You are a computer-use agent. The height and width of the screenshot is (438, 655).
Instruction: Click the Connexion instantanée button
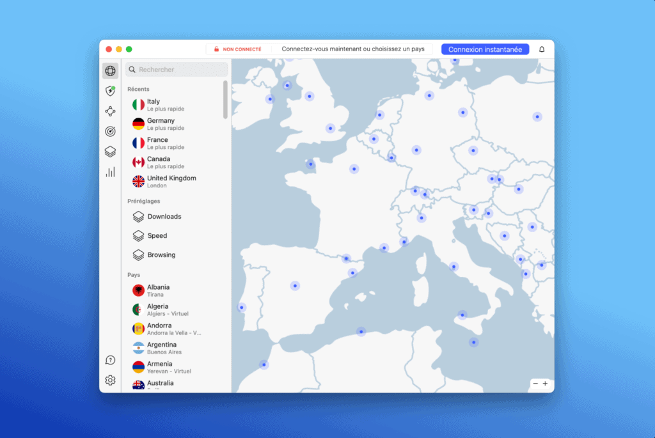pyautogui.click(x=485, y=49)
